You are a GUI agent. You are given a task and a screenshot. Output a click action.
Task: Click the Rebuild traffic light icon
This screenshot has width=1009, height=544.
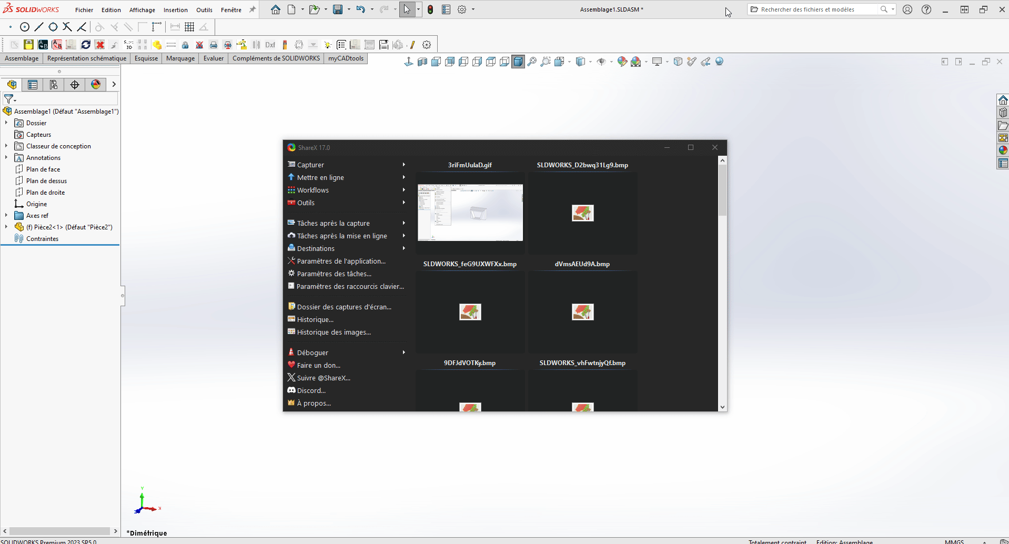(430, 9)
